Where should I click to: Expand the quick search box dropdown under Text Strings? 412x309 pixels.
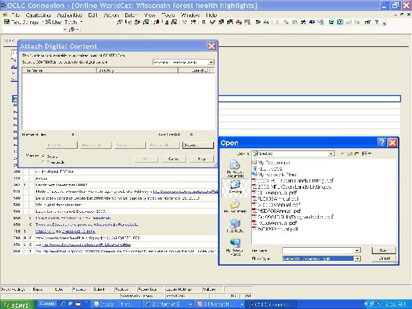tap(65, 30)
